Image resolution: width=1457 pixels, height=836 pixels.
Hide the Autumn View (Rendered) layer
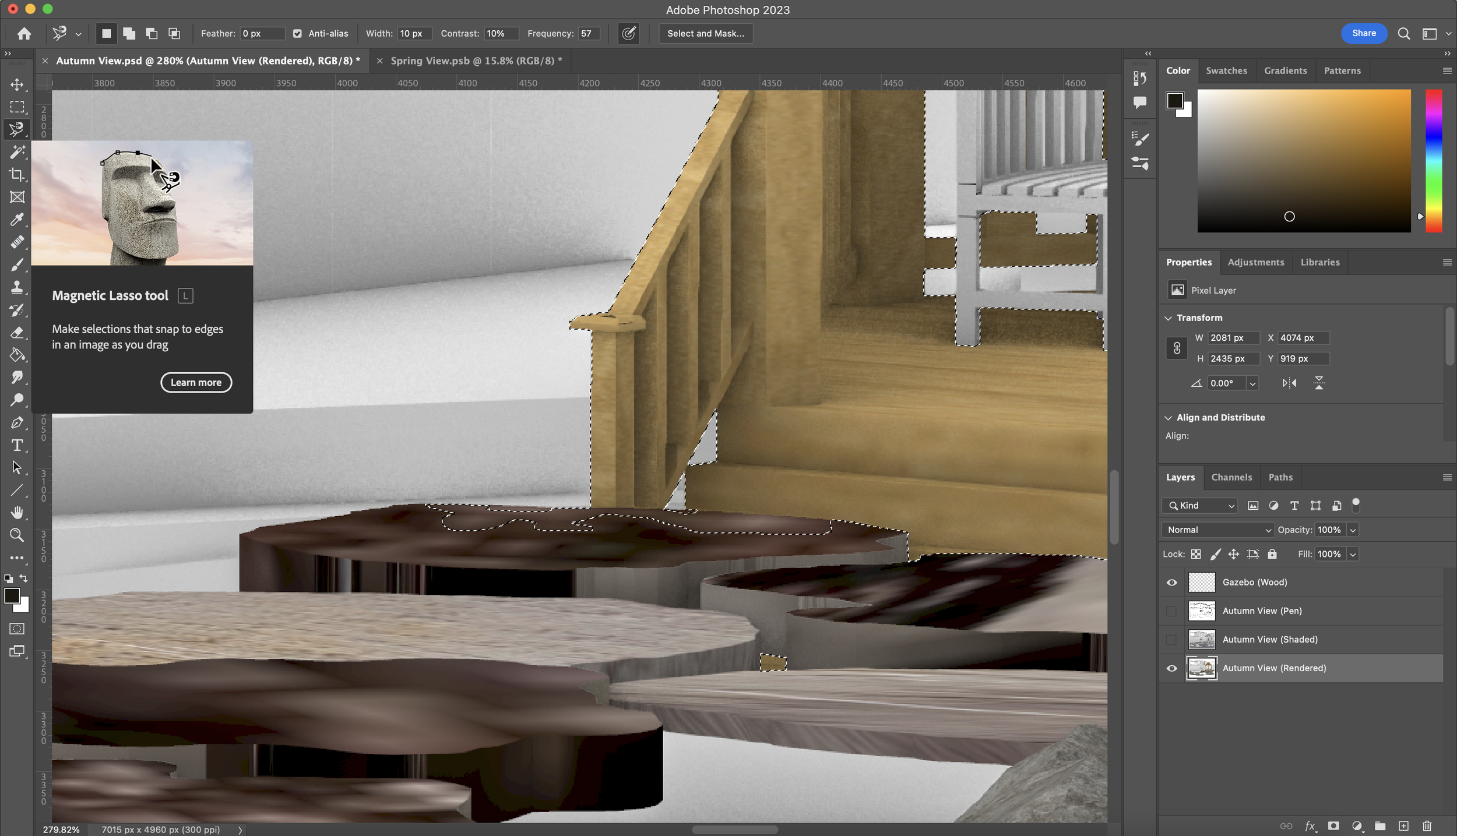coord(1171,668)
